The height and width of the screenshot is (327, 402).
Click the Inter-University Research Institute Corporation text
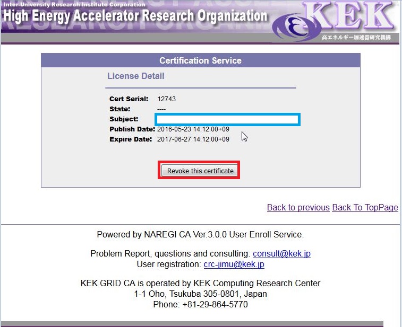(74, 4)
